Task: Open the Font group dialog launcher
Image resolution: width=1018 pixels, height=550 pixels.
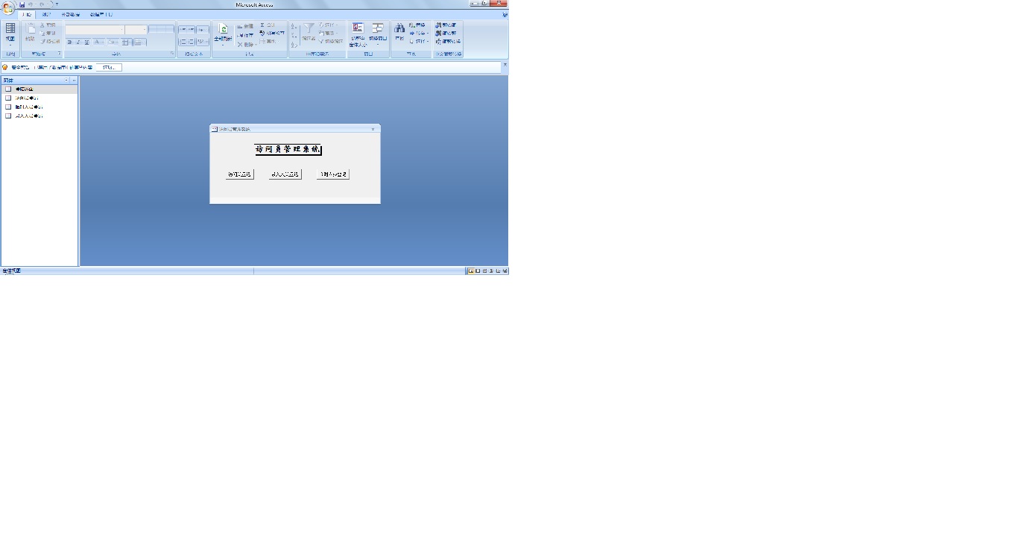Action: (172, 54)
